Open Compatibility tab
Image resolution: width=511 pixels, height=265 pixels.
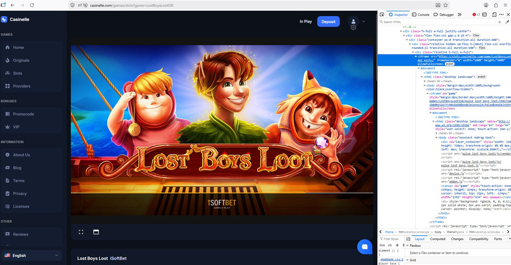tap(479, 239)
